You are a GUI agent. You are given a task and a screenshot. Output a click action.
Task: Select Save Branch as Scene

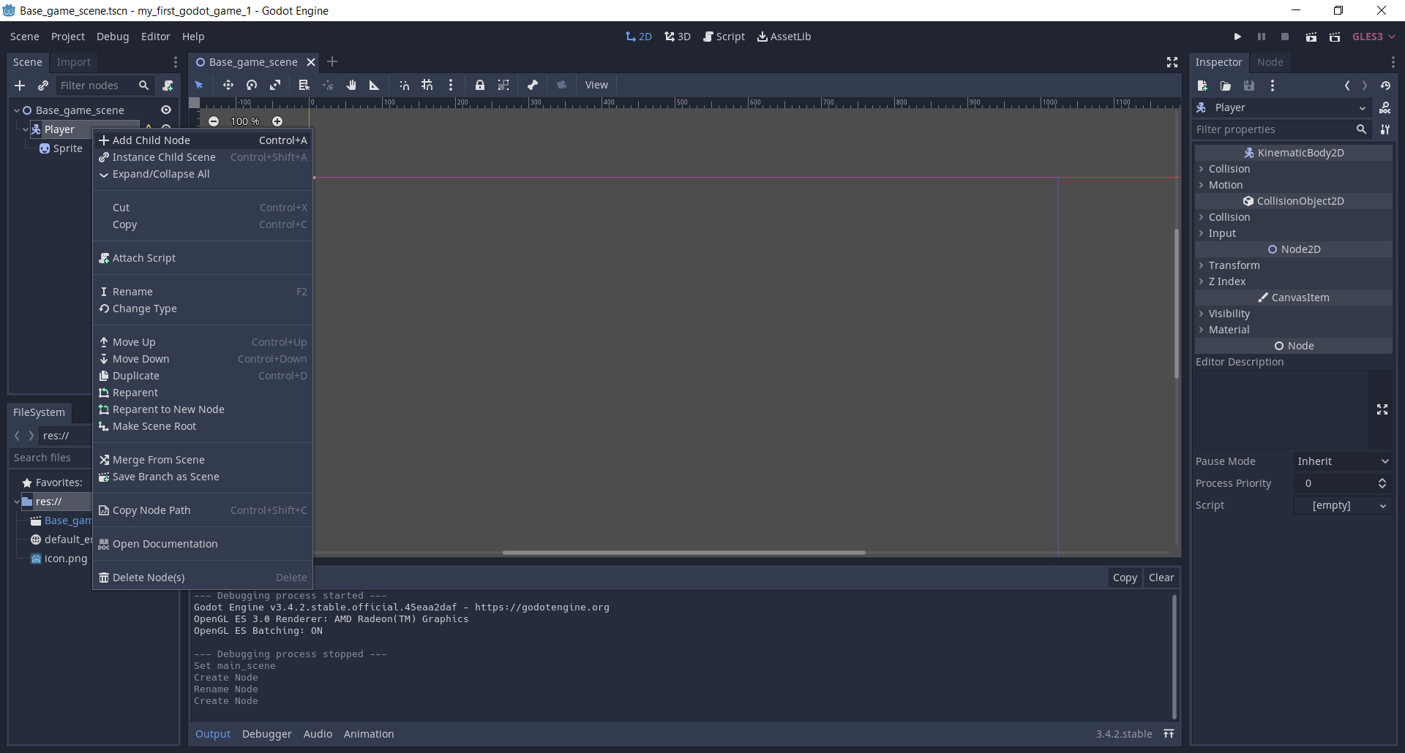pos(203,477)
